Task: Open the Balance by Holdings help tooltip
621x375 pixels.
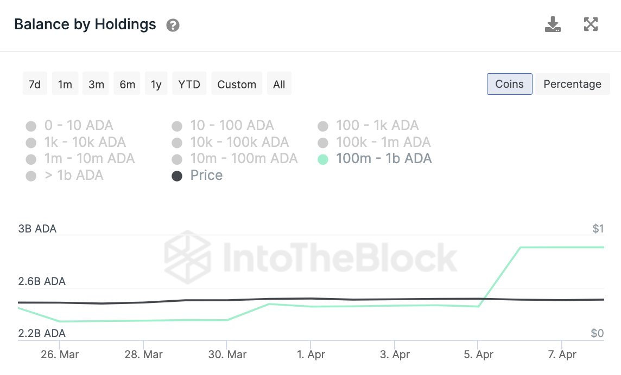Action: tap(172, 24)
